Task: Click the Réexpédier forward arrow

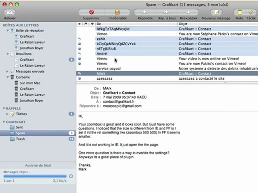Action: coord(188,12)
